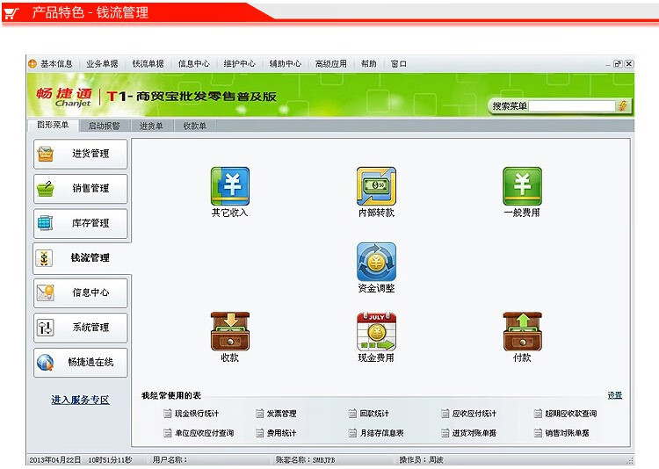Click the 信息中心 sidebar button

click(x=80, y=292)
